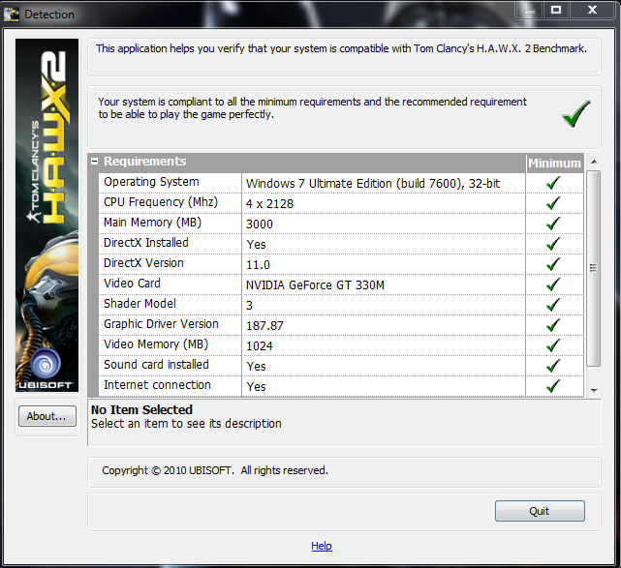This screenshot has width=621, height=568.
Task: Select the Graphic Driver Version label
Action: coord(161,324)
